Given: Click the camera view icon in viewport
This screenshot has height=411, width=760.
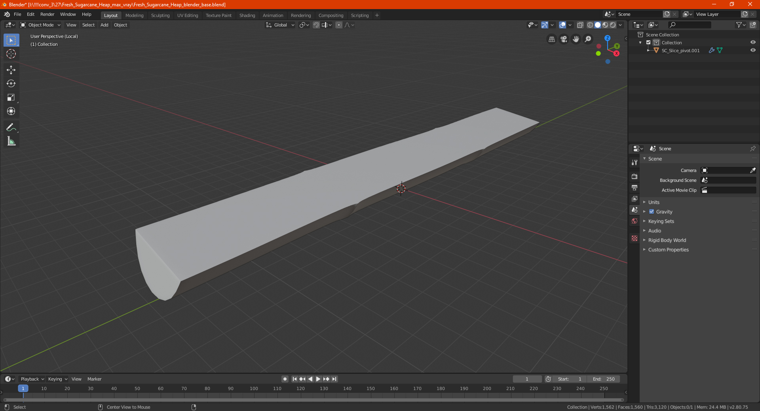Looking at the screenshot, I should click(564, 39).
